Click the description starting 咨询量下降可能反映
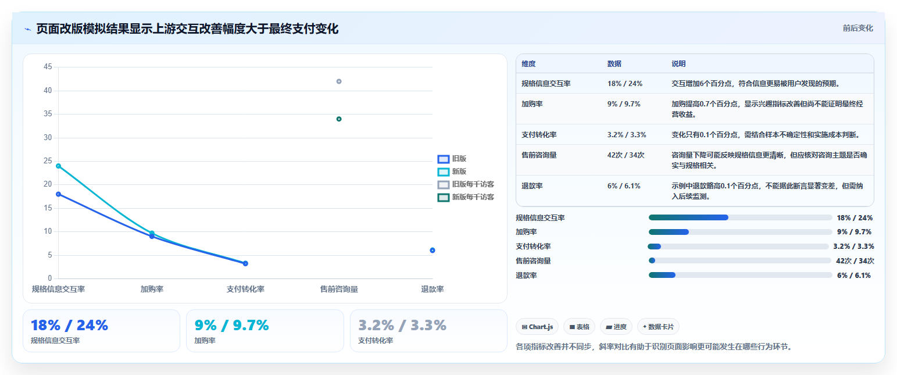Screen dimensions: 897x375 pos(770,160)
